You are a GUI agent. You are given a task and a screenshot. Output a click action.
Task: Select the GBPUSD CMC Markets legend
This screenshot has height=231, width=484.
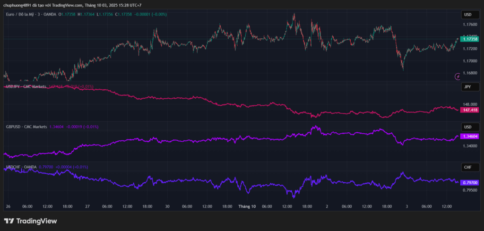point(26,127)
